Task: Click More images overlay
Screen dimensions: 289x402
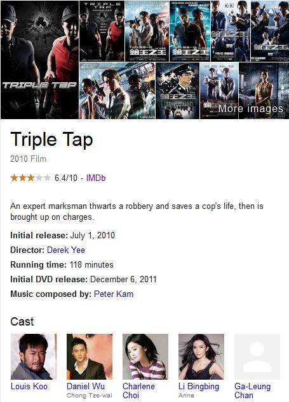Action: pyautogui.click(x=251, y=109)
